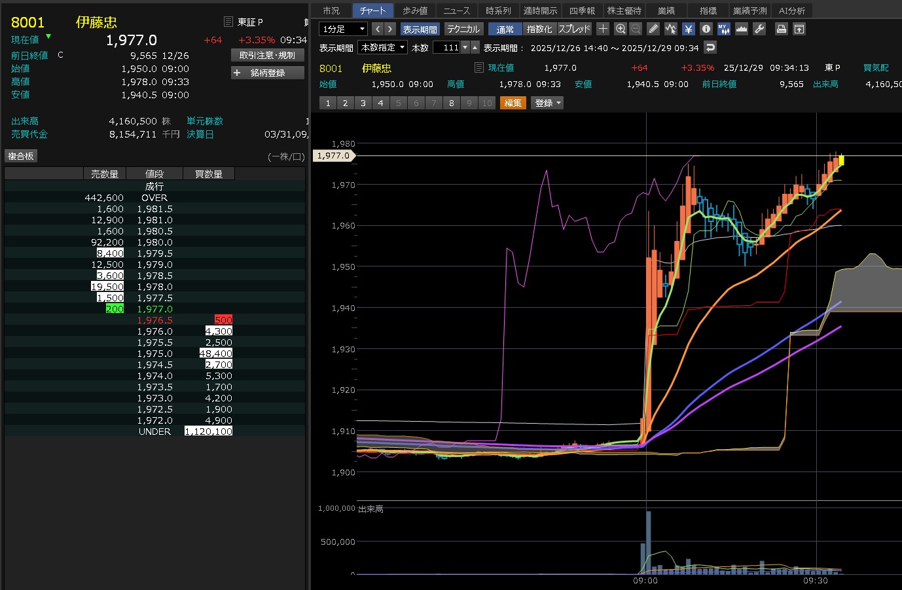The height and width of the screenshot is (590, 902).
Task: Switch to the 通常 chart mode
Action: click(505, 29)
